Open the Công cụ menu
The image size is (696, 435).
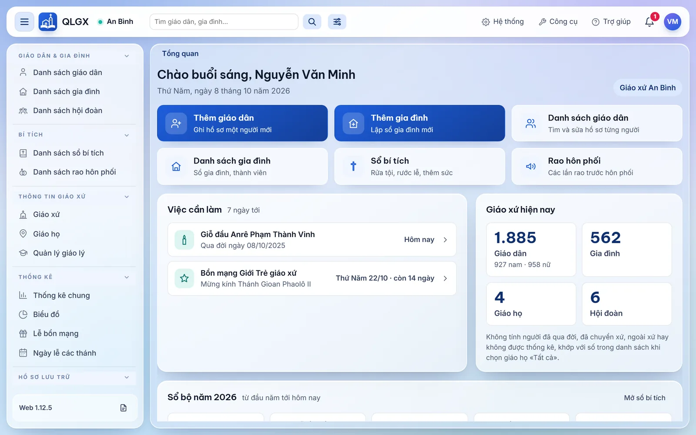pyautogui.click(x=558, y=22)
